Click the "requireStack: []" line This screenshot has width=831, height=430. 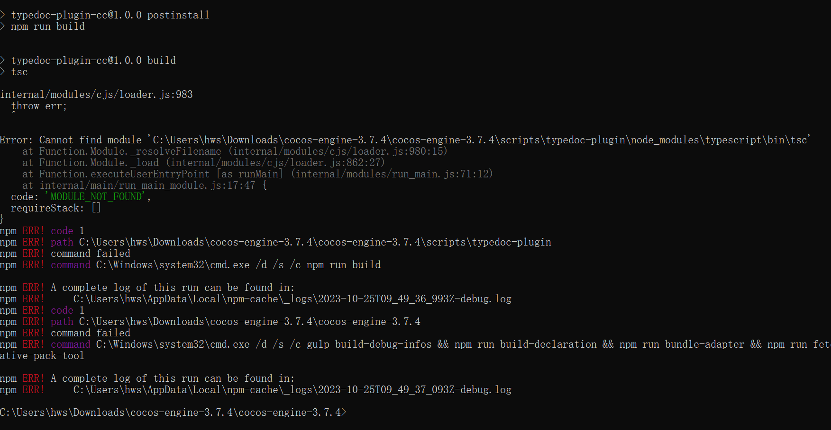point(55,208)
